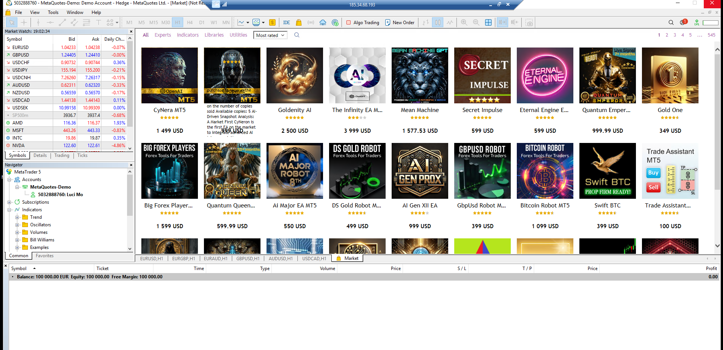Select the vertical line drawing tool
The height and width of the screenshot is (350, 723).
pyautogui.click(x=38, y=23)
